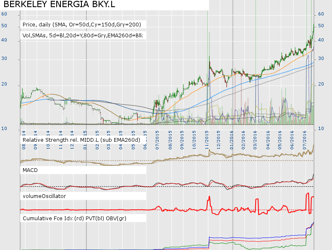Click the 'MACD' panel label
Image resolution: width=332 pixels, height=250 pixels.
[x=30, y=170]
